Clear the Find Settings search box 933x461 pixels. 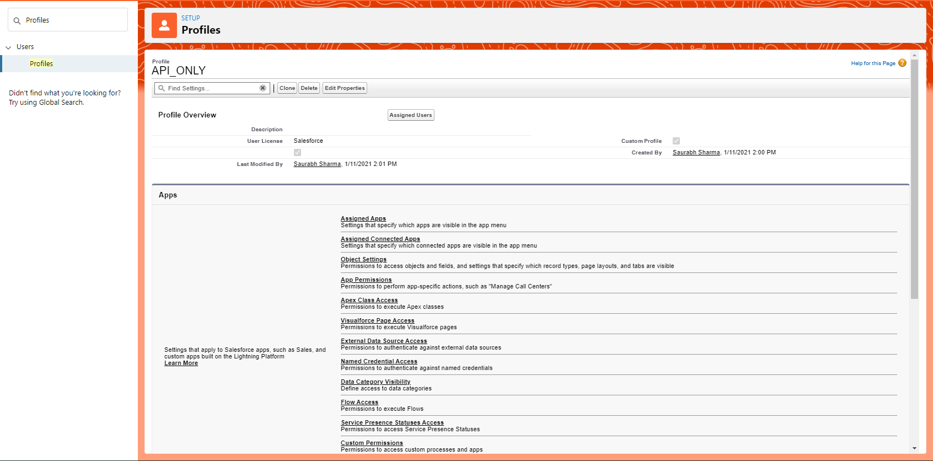(263, 88)
